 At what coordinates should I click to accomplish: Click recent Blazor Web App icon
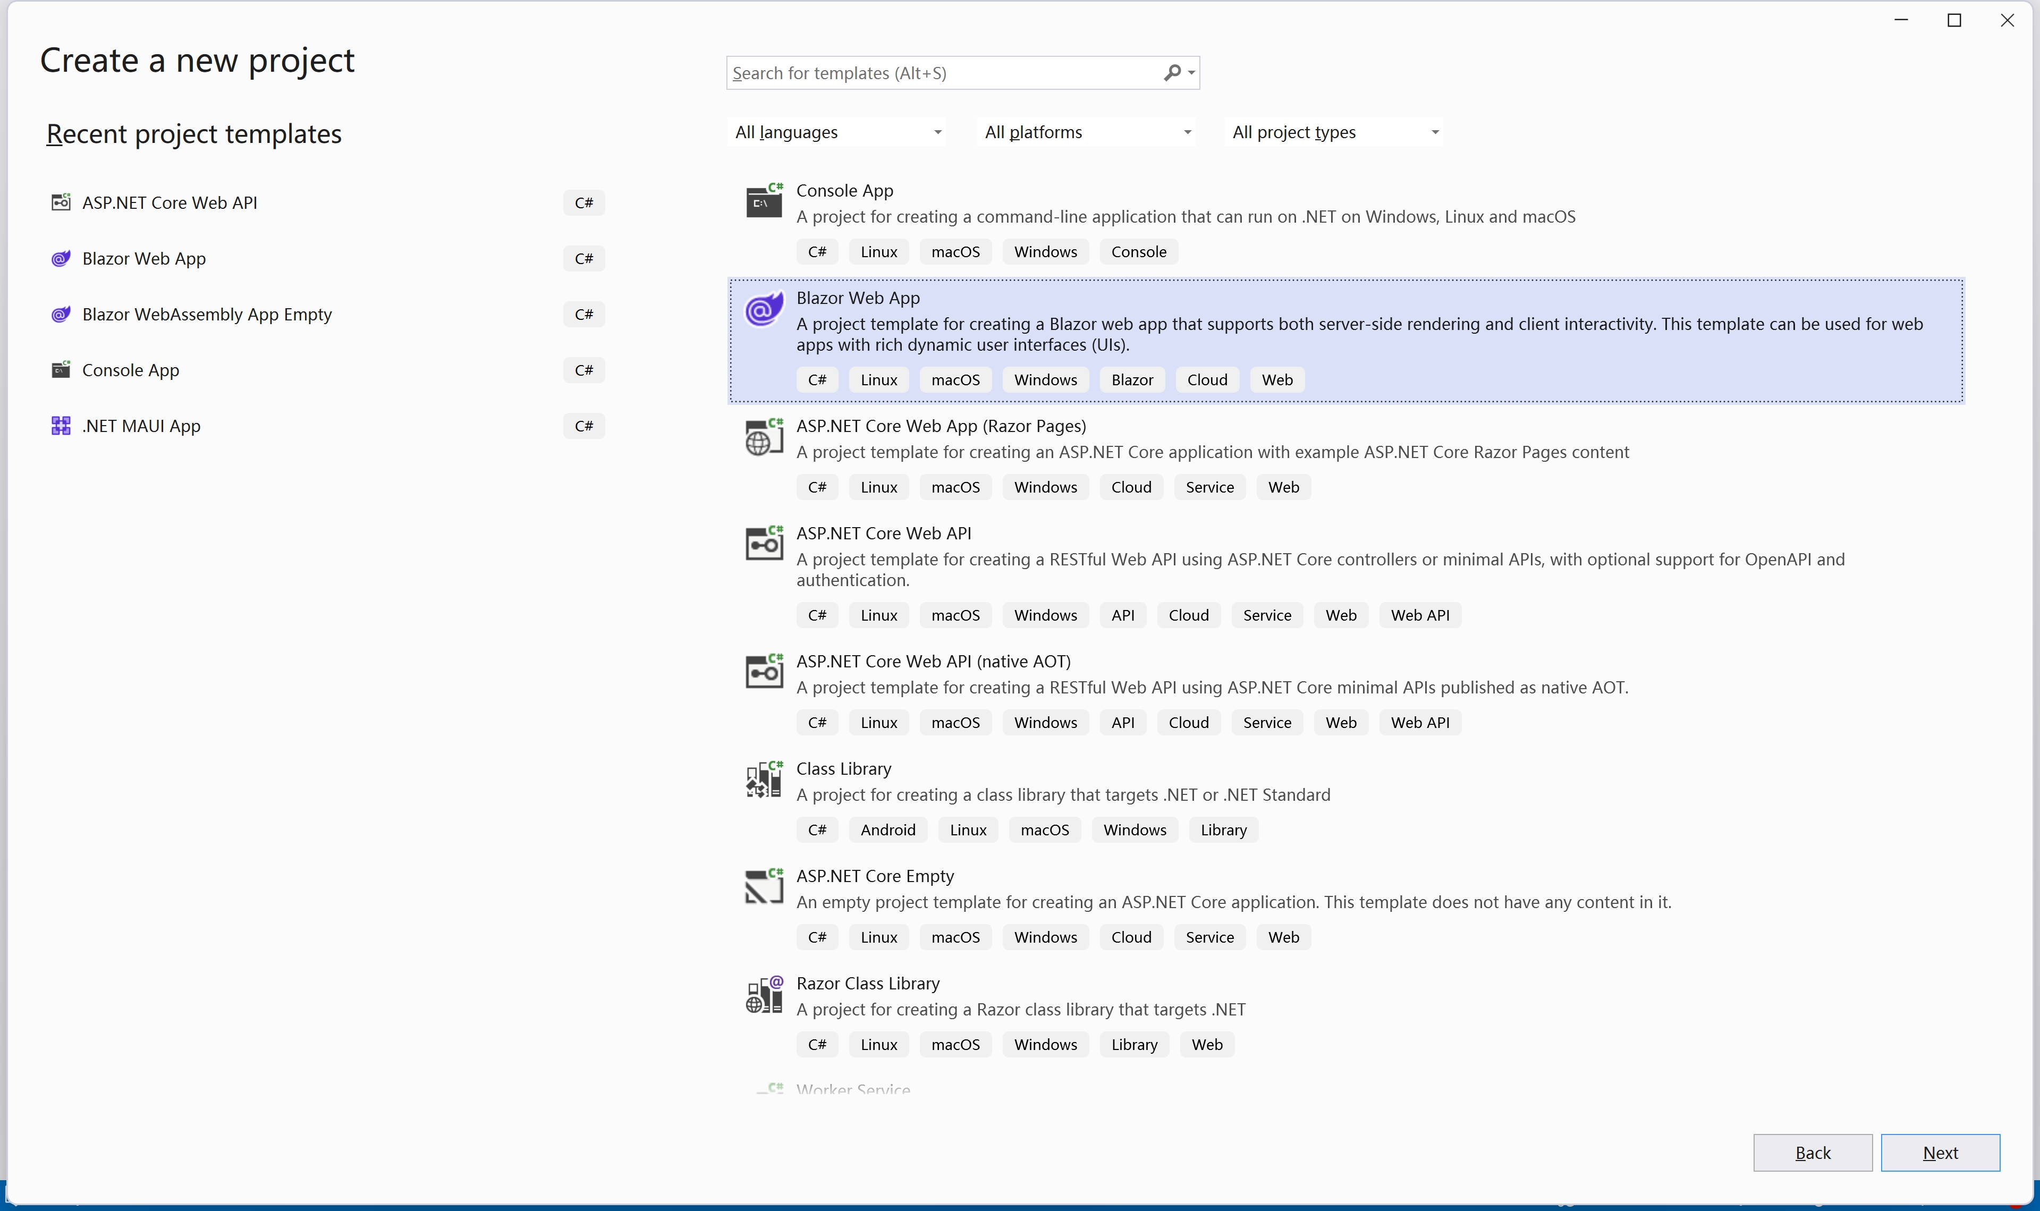[61, 259]
